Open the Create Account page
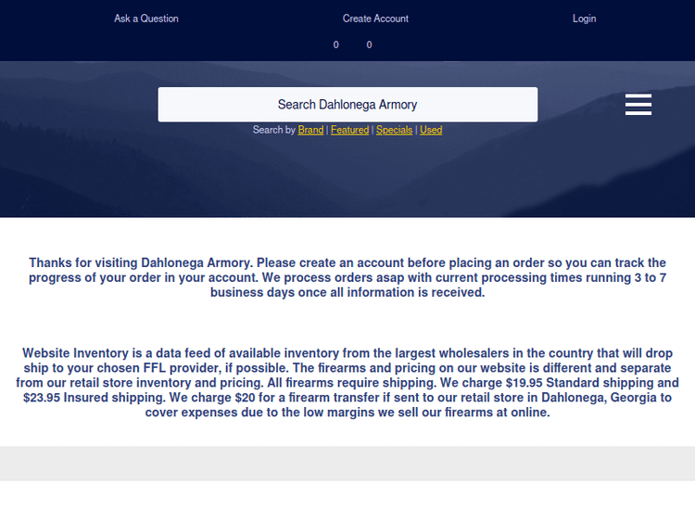Viewport: 695px width, 522px height. tap(375, 19)
